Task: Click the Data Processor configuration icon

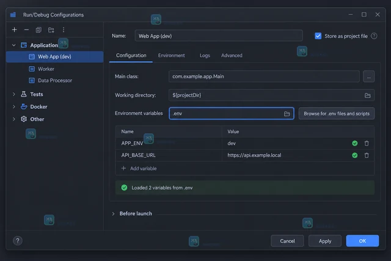Action: pyautogui.click(x=32, y=80)
